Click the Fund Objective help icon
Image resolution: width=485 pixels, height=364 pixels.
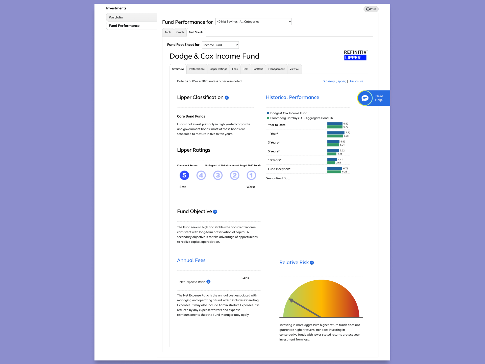point(215,212)
